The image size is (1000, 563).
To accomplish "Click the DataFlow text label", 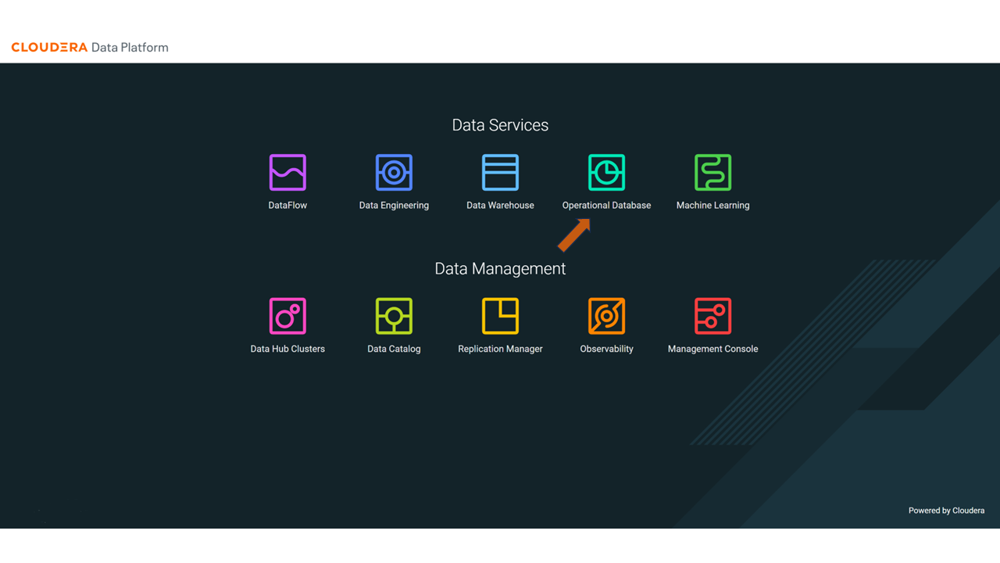I will click(x=287, y=206).
